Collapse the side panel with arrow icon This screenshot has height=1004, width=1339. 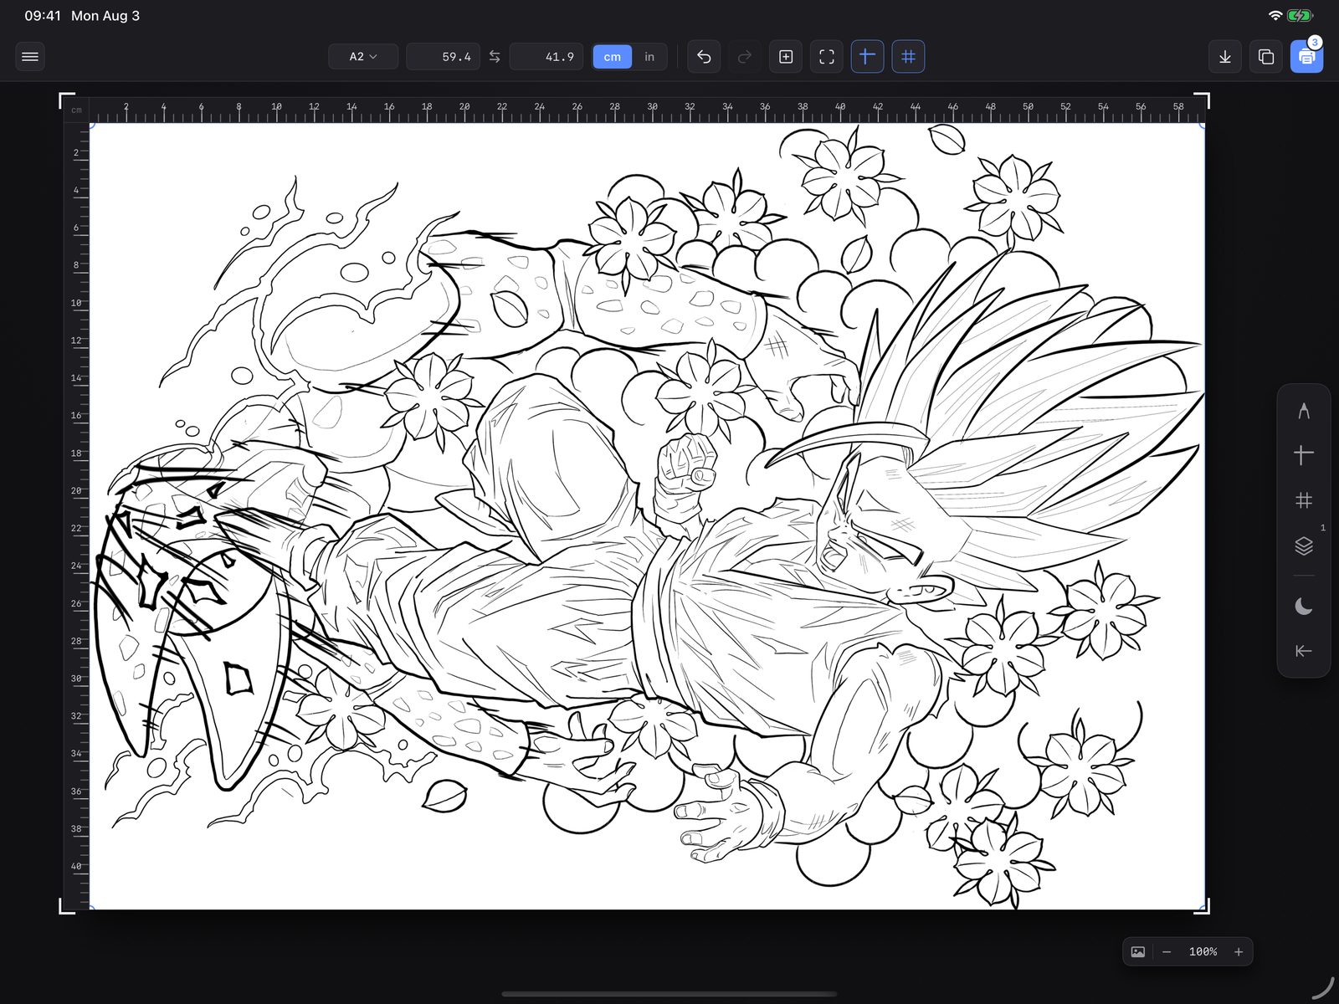pos(1304,651)
